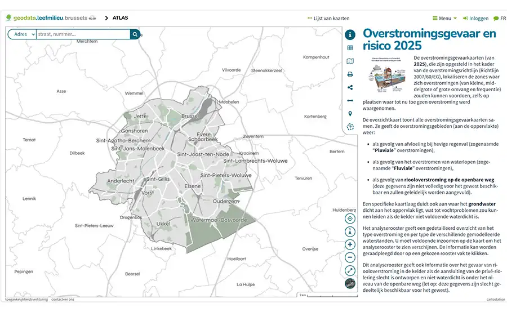Click the address search magnifier button
The width and height of the screenshot is (507, 312).
[135, 34]
